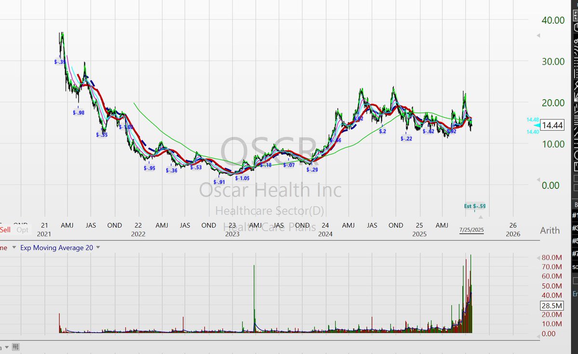
Task: Click the bottom price-scale adjust triangle near 0.00
Action: pyautogui.click(x=538, y=179)
